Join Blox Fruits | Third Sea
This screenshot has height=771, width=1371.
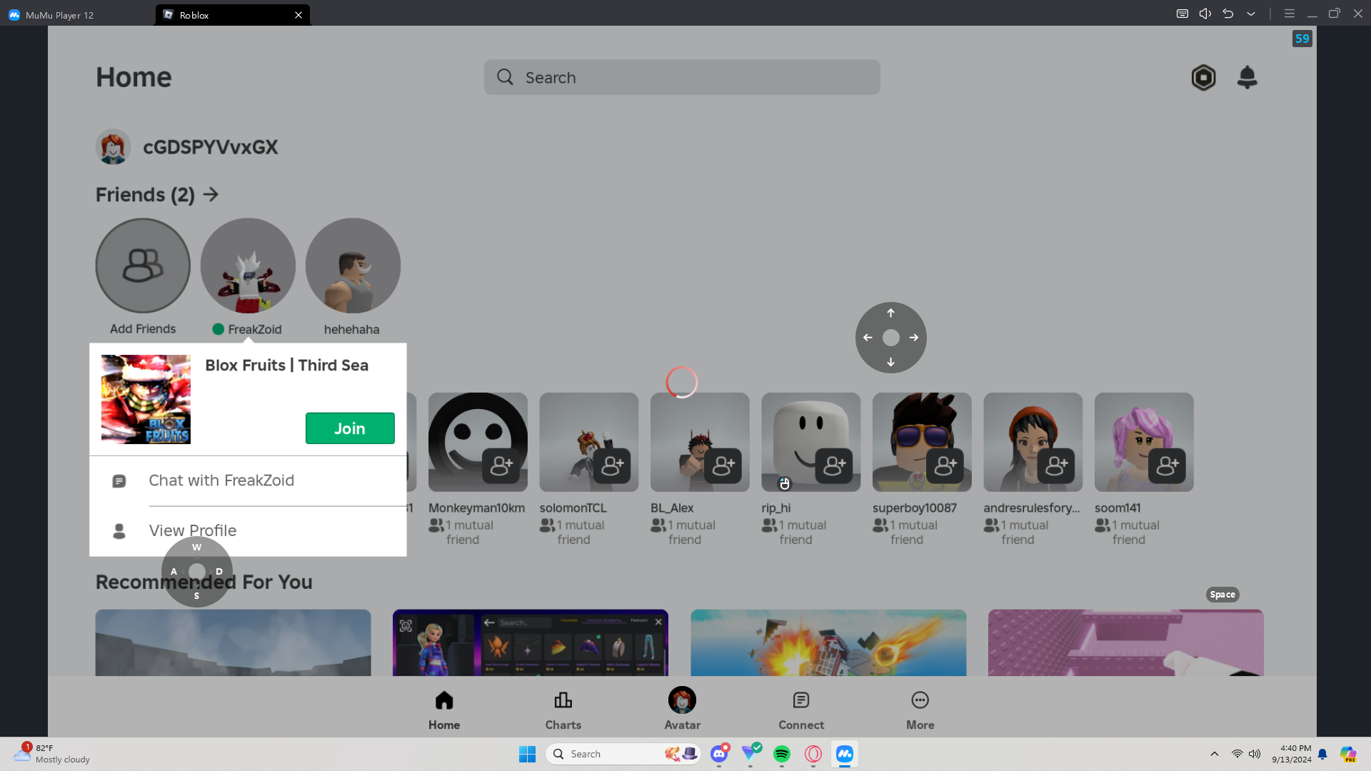pos(350,428)
